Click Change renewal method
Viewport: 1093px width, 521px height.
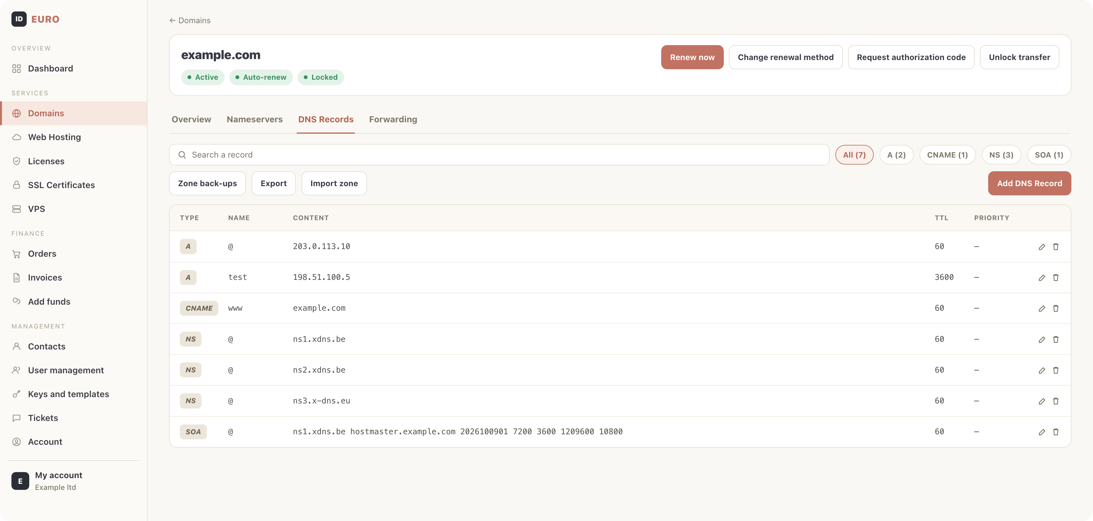click(785, 57)
